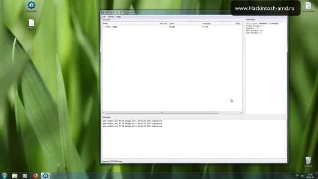The width and height of the screenshot is (318, 179).
Task: Expand the Intel image tree node
Action: [103, 27]
